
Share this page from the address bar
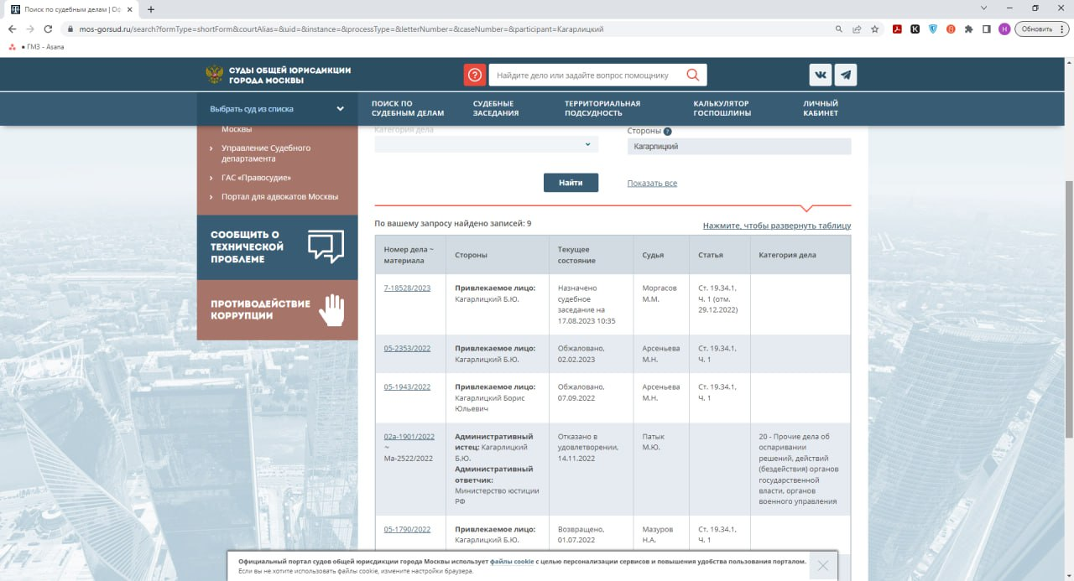(x=857, y=29)
